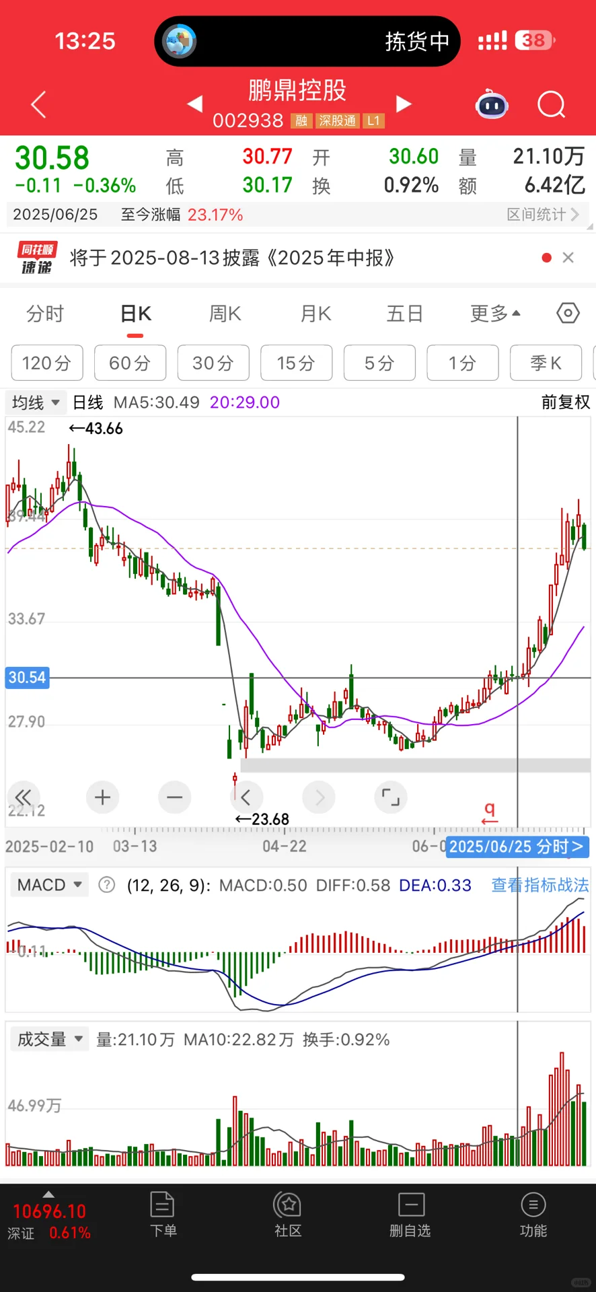Expand the 更多 periods menu
This screenshot has height=1292, width=596.
coord(495,314)
